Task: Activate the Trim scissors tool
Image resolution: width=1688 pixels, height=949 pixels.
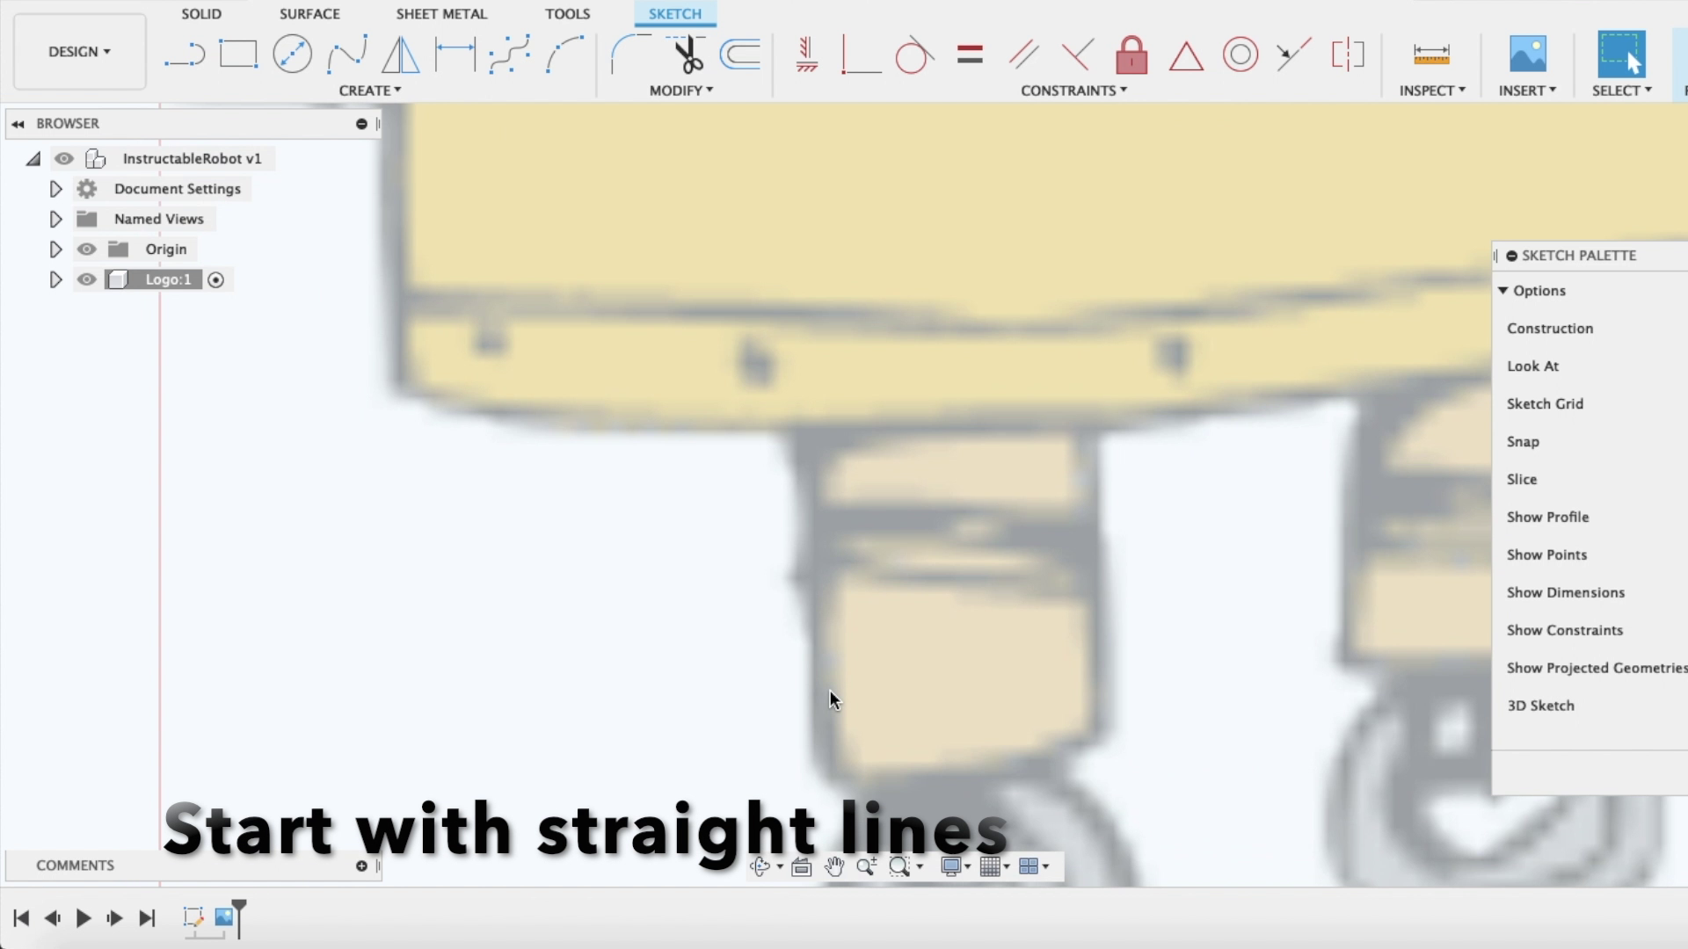Action: [688, 54]
